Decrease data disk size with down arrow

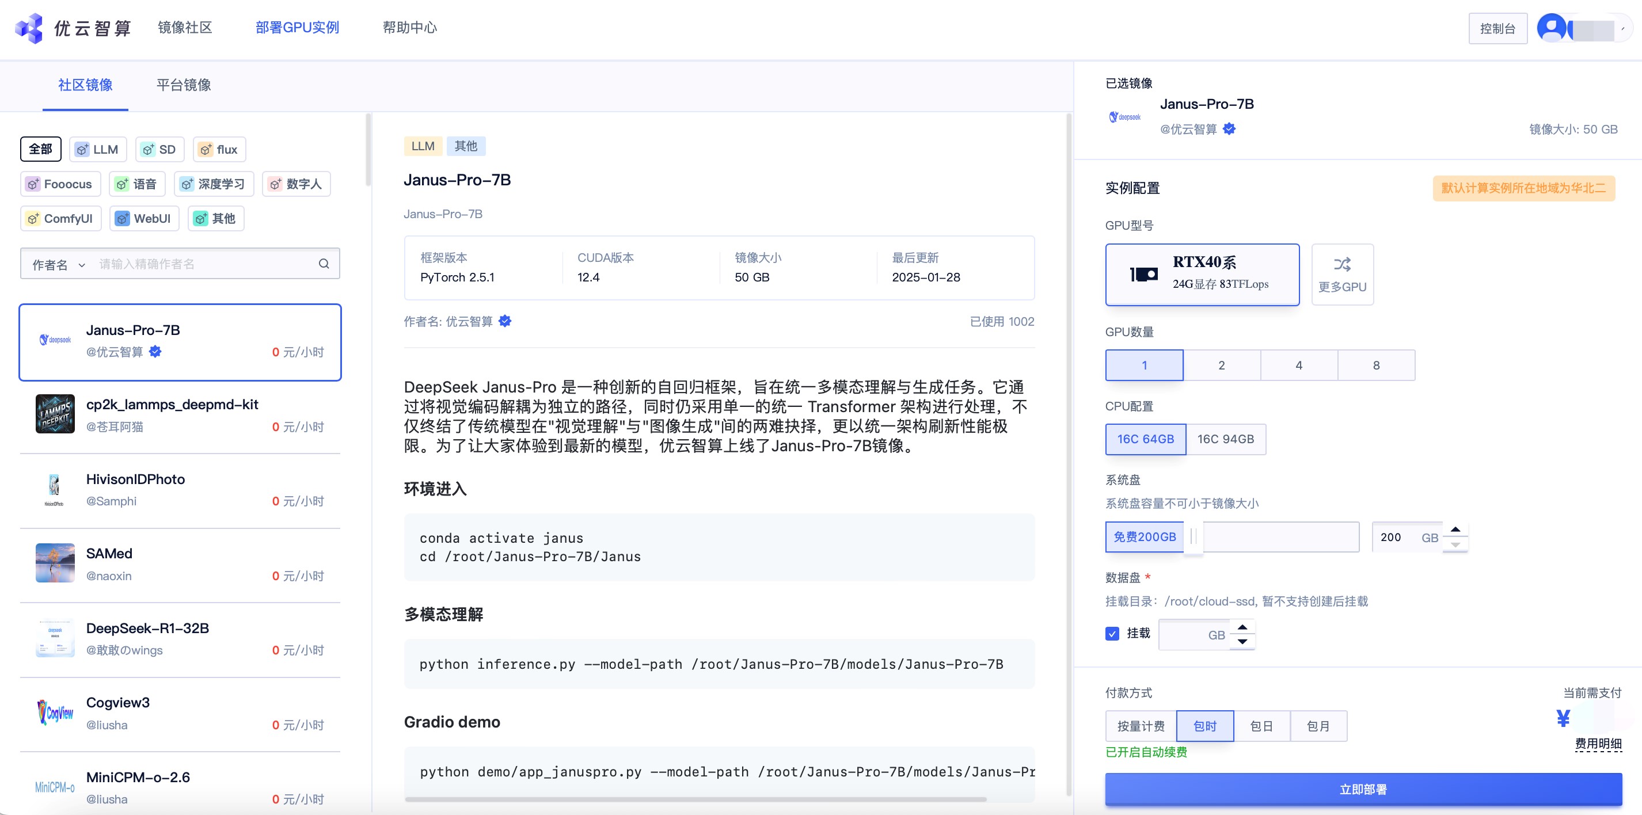[1242, 642]
